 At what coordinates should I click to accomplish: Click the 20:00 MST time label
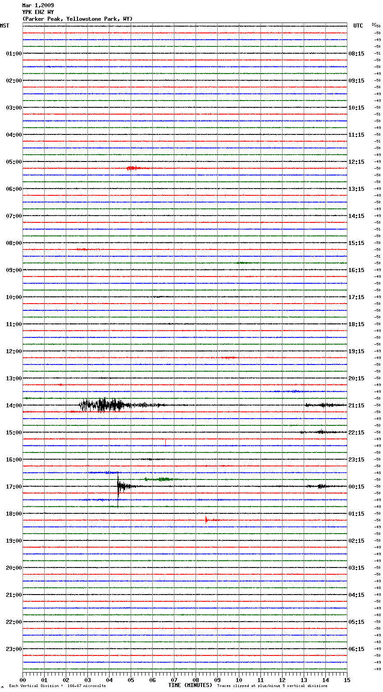[x=14, y=568]
